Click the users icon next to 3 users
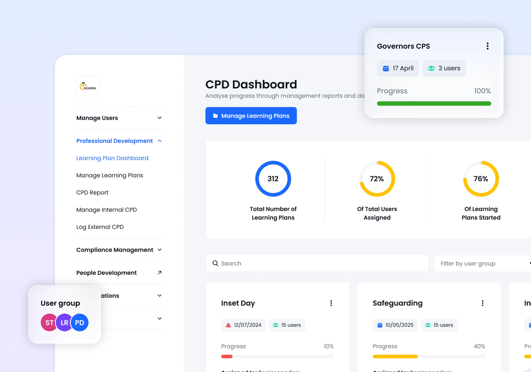The image size is (531, 372). (x=431, y=68)
